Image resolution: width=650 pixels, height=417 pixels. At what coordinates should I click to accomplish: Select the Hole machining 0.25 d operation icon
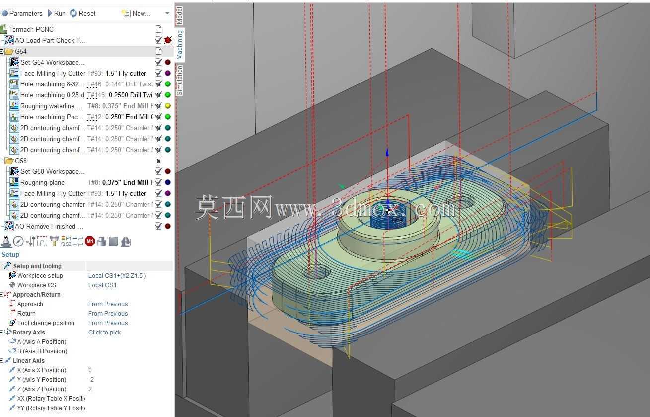(x=14, y=95)
